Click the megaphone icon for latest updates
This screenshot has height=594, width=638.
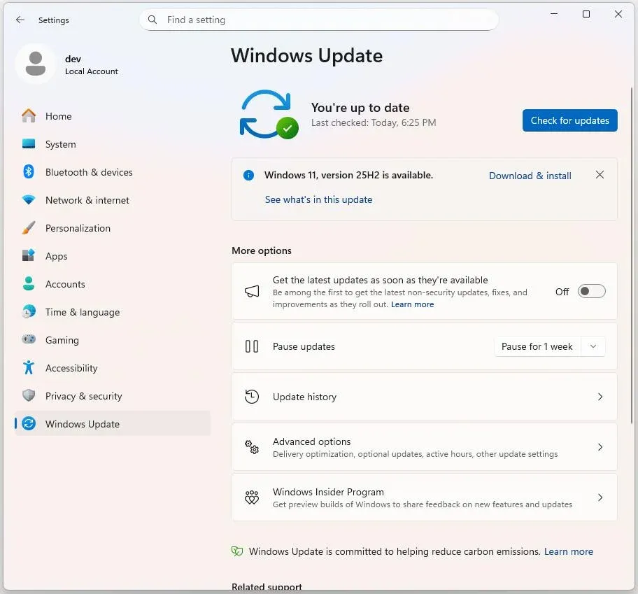tap(252, 291)
